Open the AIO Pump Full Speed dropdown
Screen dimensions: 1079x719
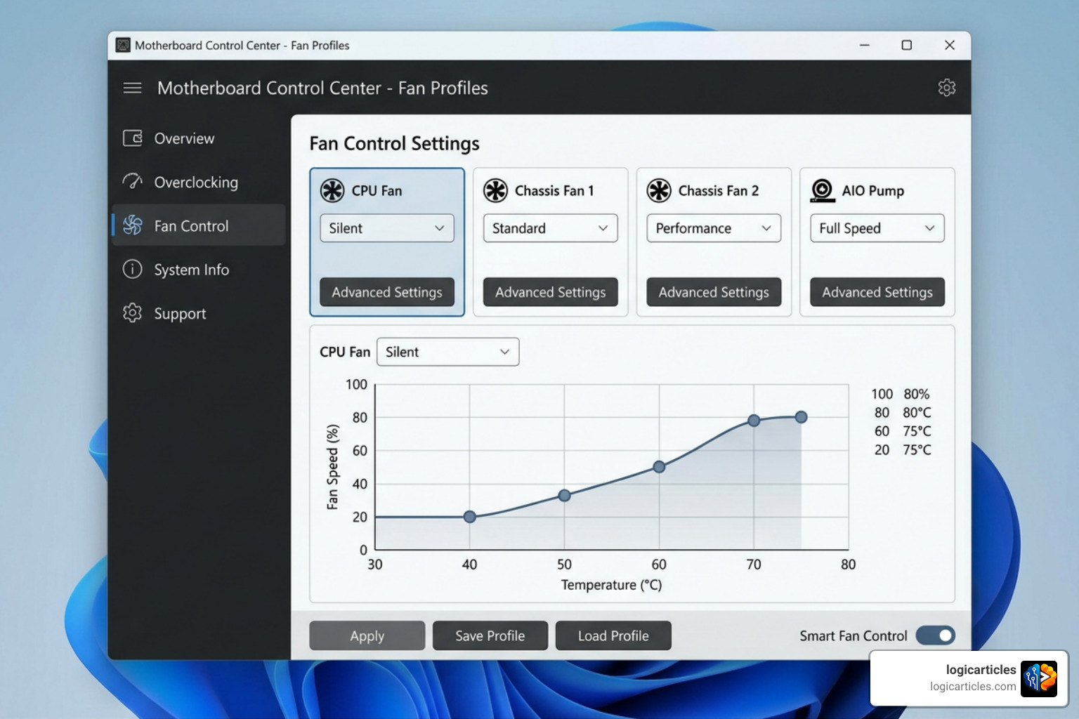(x=877, y=228)
